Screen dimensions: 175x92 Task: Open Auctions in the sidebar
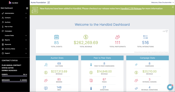[7, 22]
